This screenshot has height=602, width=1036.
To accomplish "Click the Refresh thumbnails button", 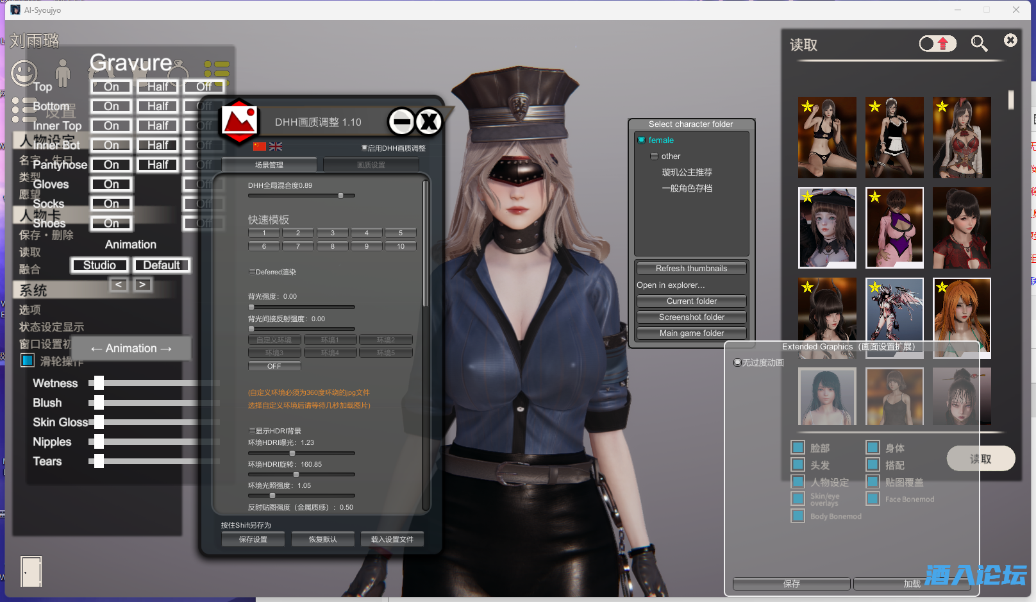I will (691, 269).
